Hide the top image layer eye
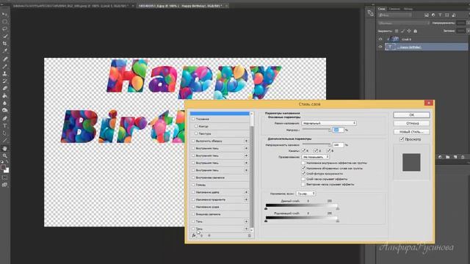This screenshot has width=470, height=264. (380, 39)
